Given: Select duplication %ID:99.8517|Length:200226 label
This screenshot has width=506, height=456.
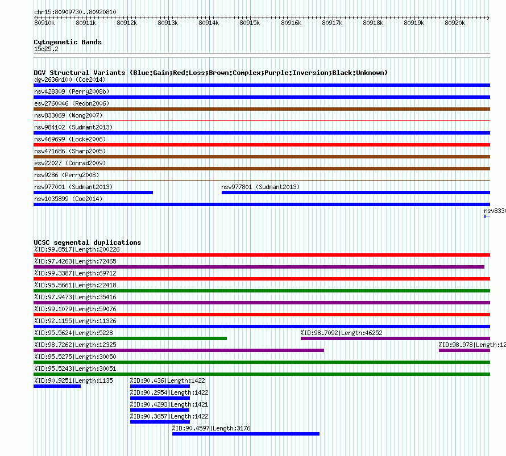Looking at the screenshot, I should (x=77, y=249).
